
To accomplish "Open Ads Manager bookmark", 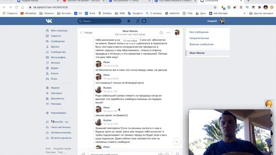I will [x=219, y=13].
